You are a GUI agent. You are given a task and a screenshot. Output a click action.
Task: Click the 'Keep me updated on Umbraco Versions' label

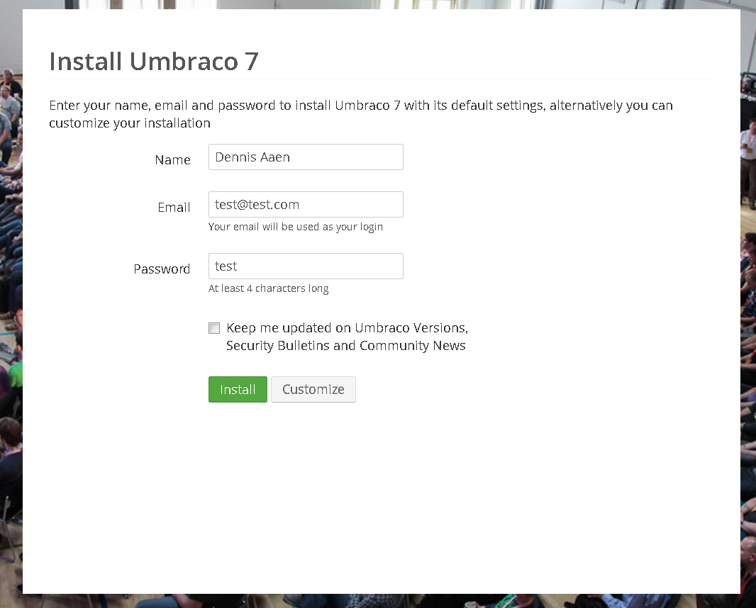347,337
